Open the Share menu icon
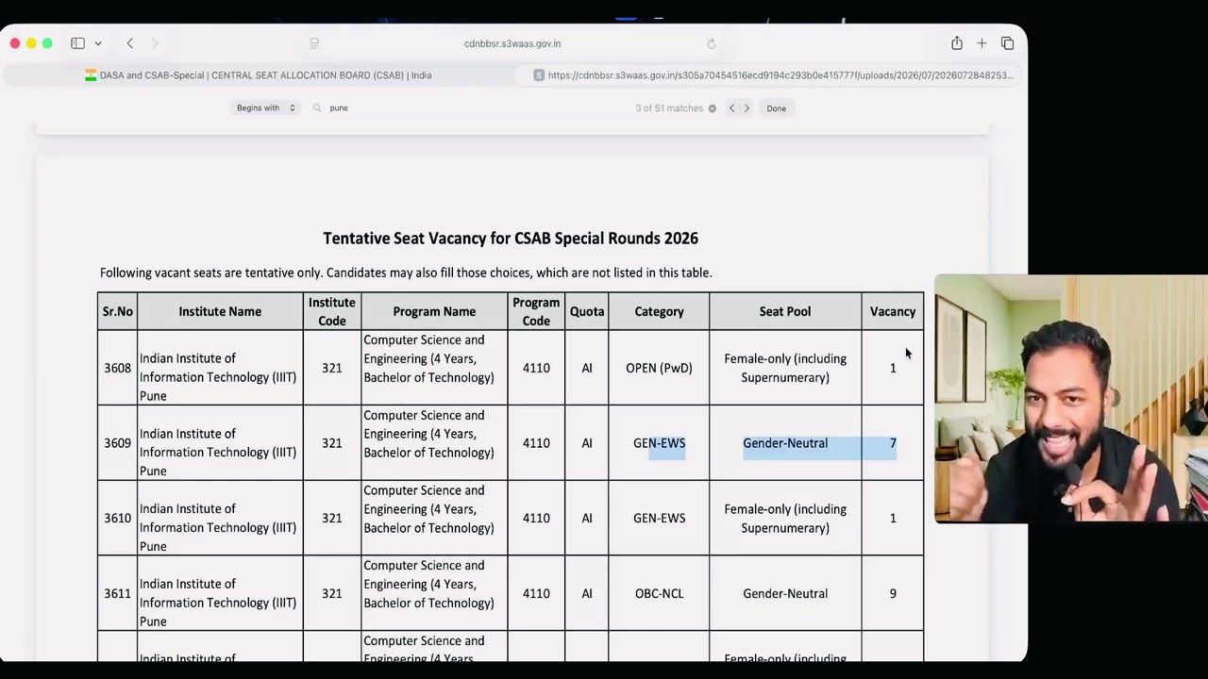 pyautogui.click(x=957, y=43)
